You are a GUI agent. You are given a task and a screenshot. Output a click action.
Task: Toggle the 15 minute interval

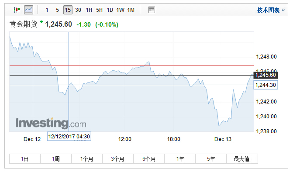click(68, 10)
